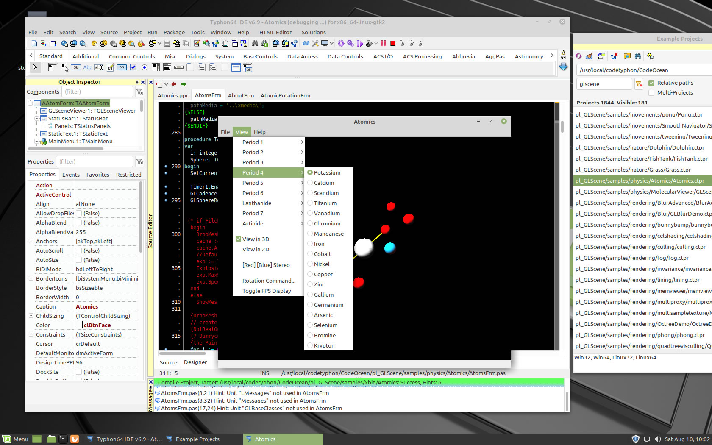The height and width of the screenshot is (445, 712).
Task: Select the TActionList component icon
Action: point(248,67)
